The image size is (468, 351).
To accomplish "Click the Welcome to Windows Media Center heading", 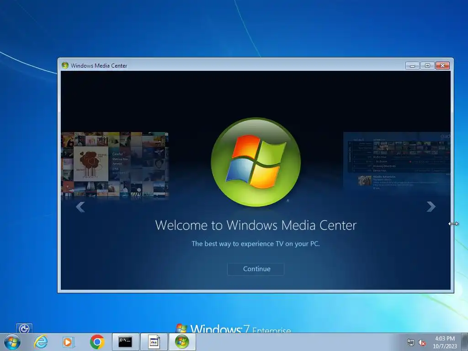I will (x=256, y=225).
